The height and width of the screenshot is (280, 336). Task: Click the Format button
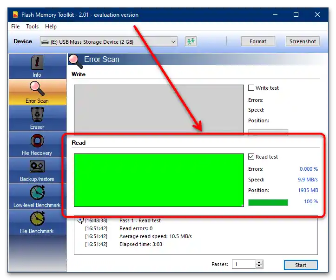click(258, 41)
